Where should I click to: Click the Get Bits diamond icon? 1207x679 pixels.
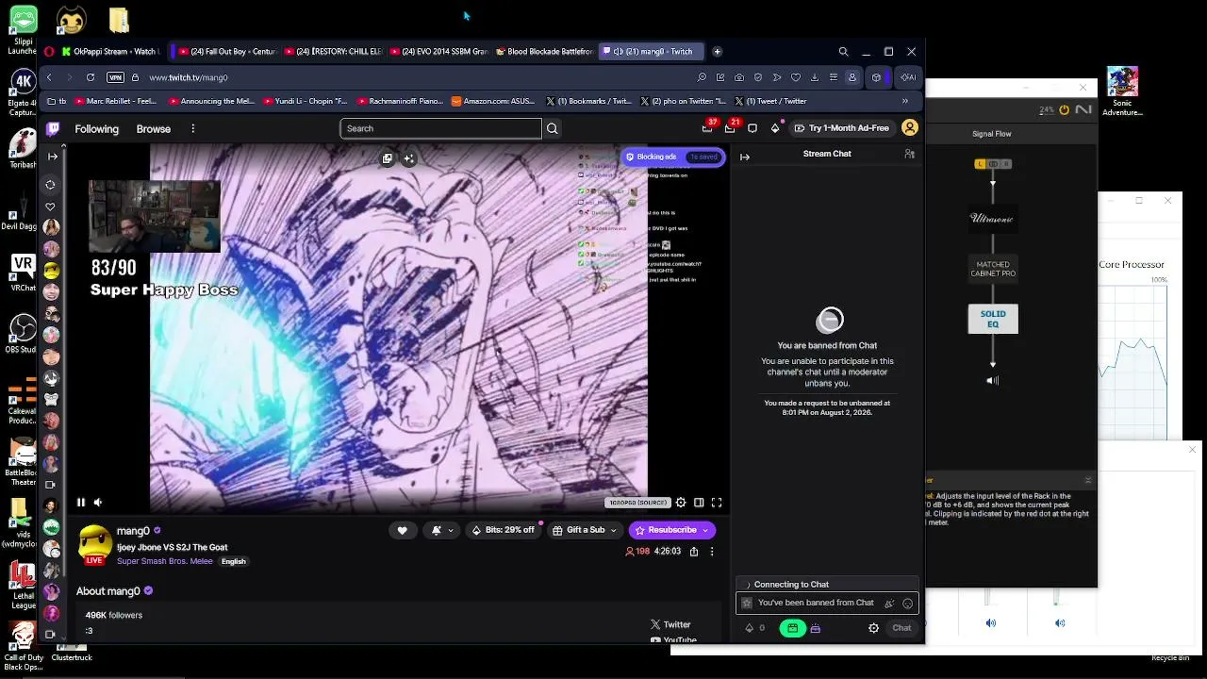coord(775,128)
